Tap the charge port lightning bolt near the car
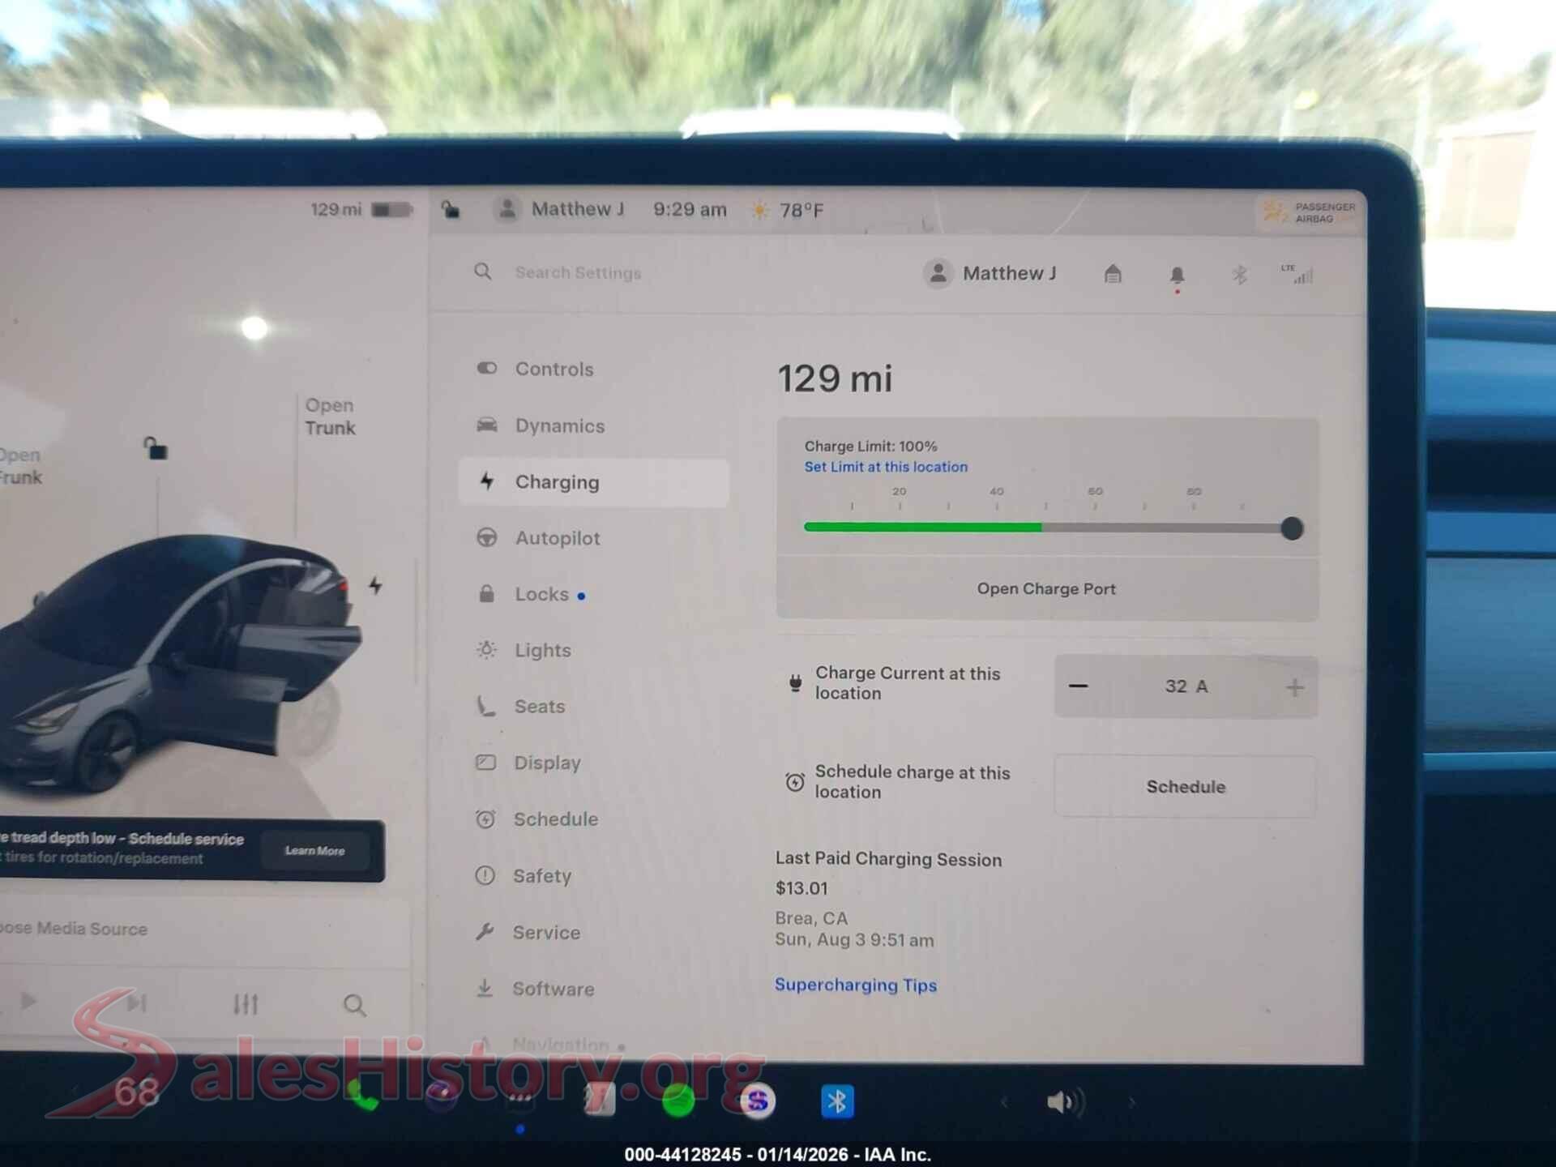This screenshot has width=1556, height=1167. (375, 585)
